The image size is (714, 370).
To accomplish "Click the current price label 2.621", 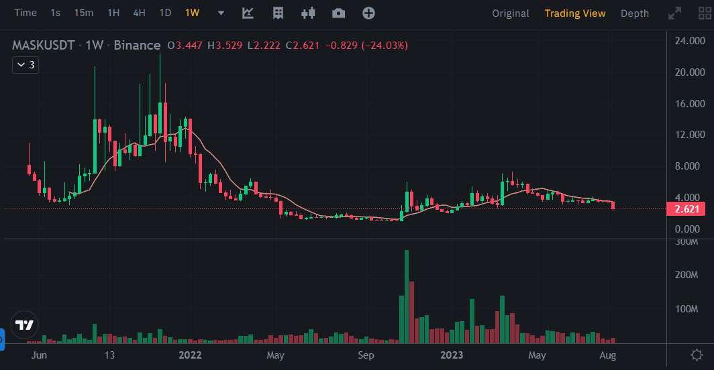I will (685, 209).
